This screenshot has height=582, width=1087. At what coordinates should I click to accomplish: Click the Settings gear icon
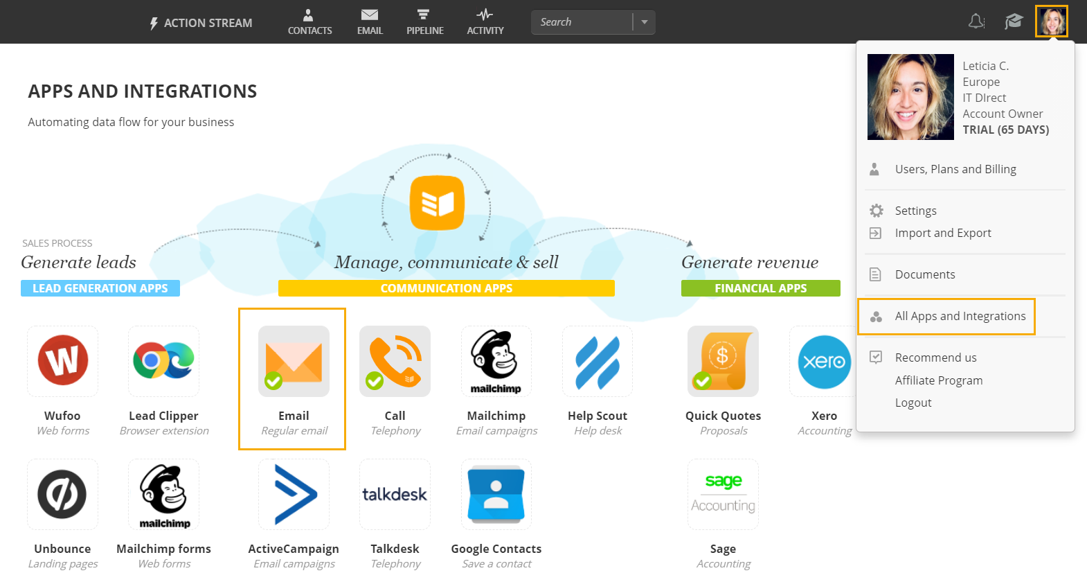(x=877, y=211)
